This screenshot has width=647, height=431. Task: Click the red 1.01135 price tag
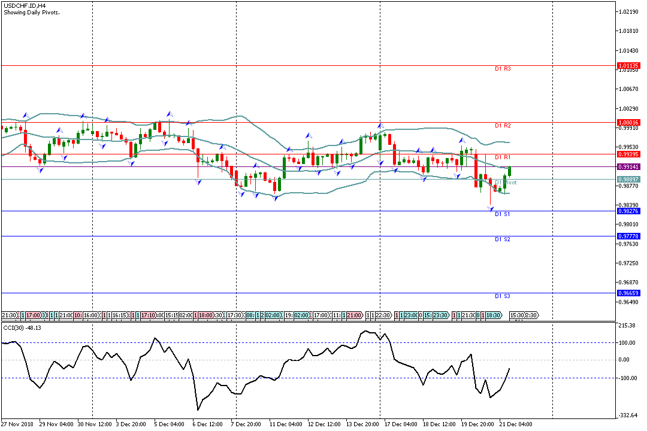pos(628,65)
